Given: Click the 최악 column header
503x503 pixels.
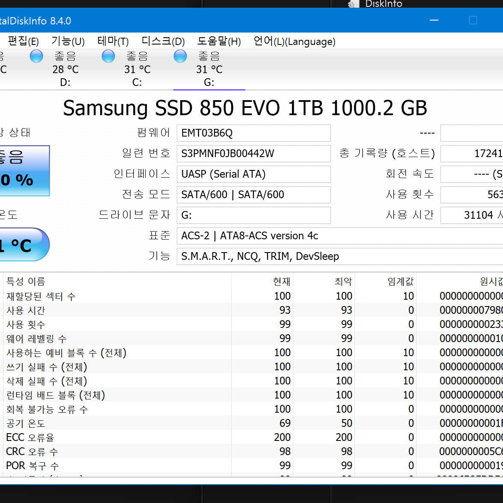Looking at the screenshot, I should (343, 281).
